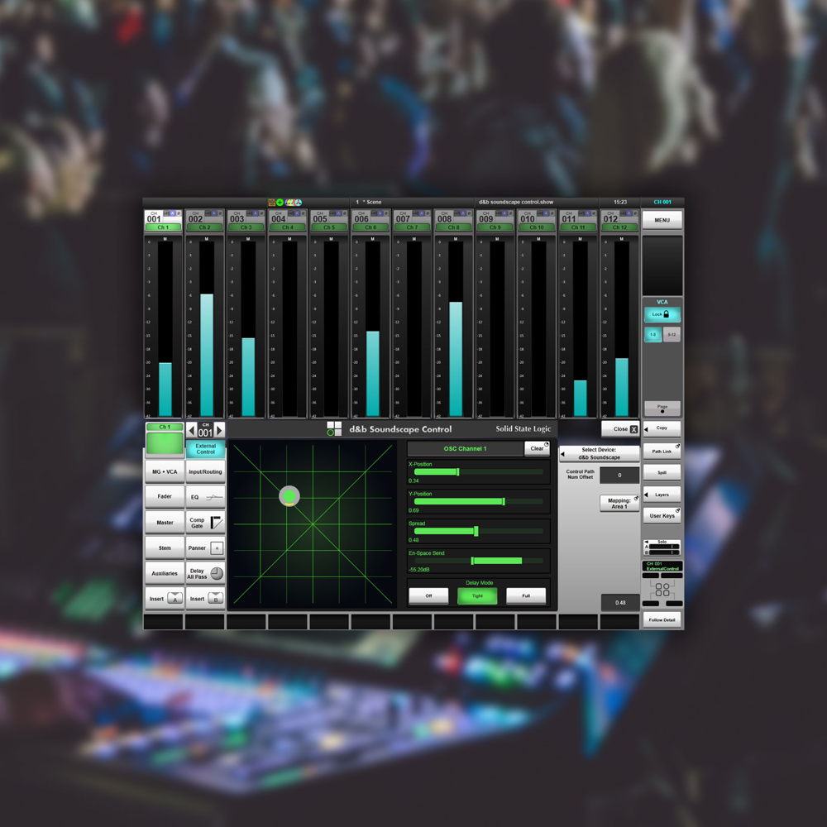Go to previous channel with left arrow
The width and height of the screenshot is (827, 827).
[x=192, y=429]
